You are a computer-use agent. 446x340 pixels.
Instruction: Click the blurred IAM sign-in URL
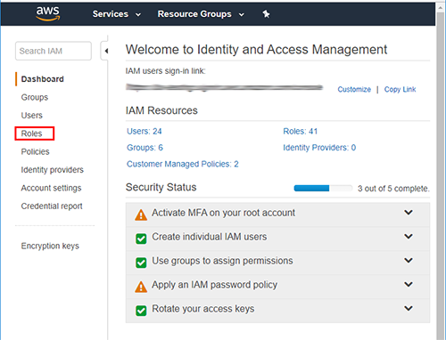[225, 87]
